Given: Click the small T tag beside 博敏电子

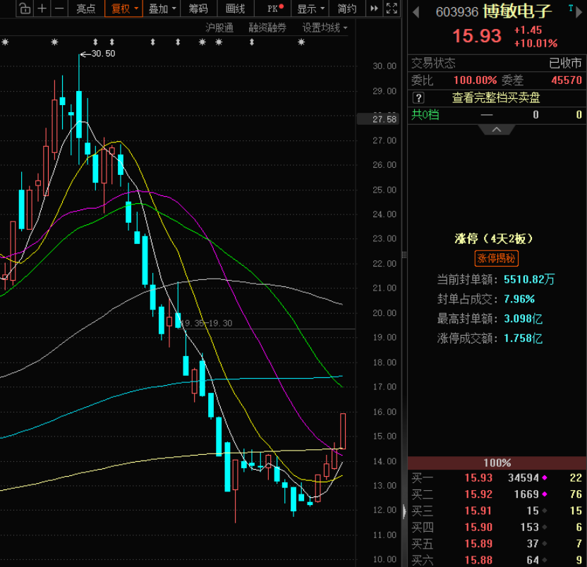Looking at the screenshot, I should [571, 8].
